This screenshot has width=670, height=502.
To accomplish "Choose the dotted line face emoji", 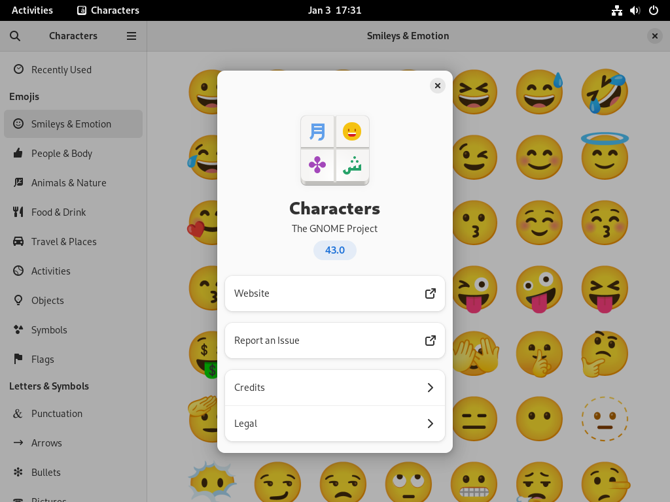I will tap(605, 418).
